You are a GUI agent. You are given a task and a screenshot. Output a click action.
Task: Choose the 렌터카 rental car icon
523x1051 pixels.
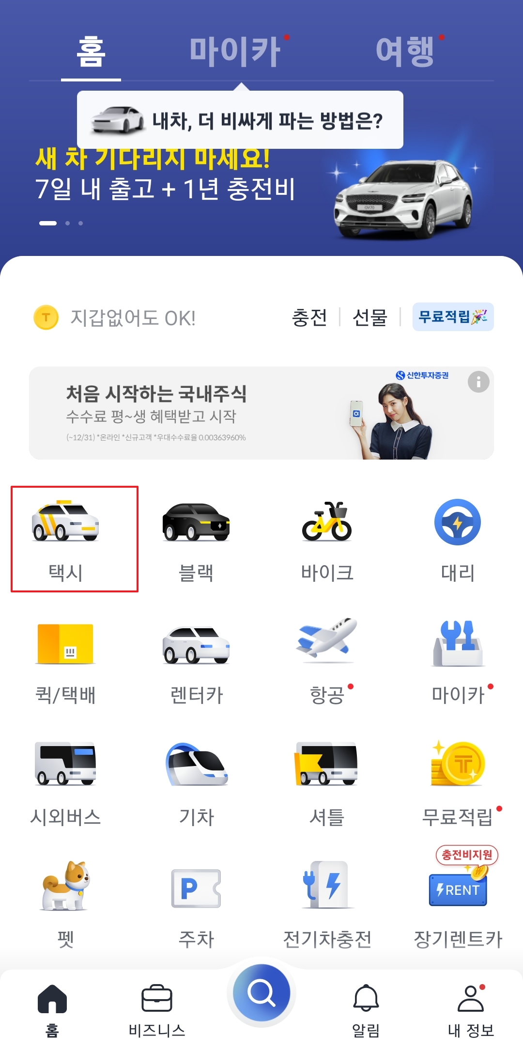[196, 645]
